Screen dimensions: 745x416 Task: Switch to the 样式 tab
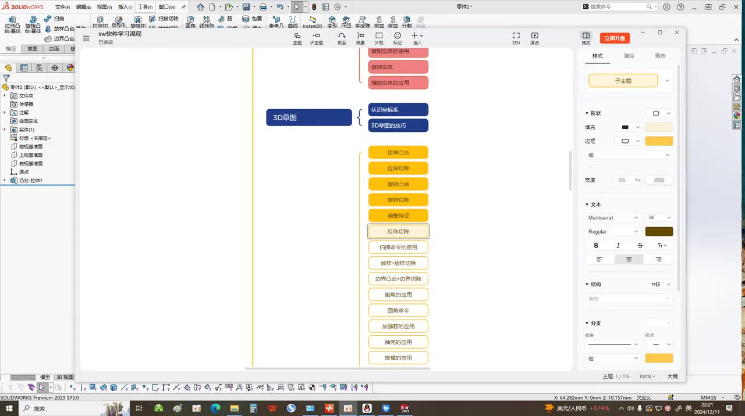(597, 56)
